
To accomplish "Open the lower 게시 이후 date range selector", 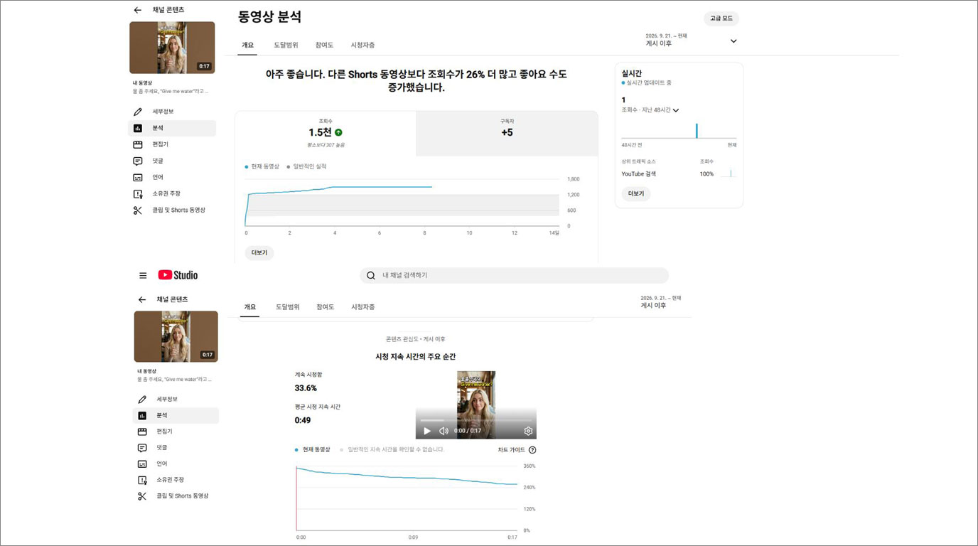I will 661,301.
